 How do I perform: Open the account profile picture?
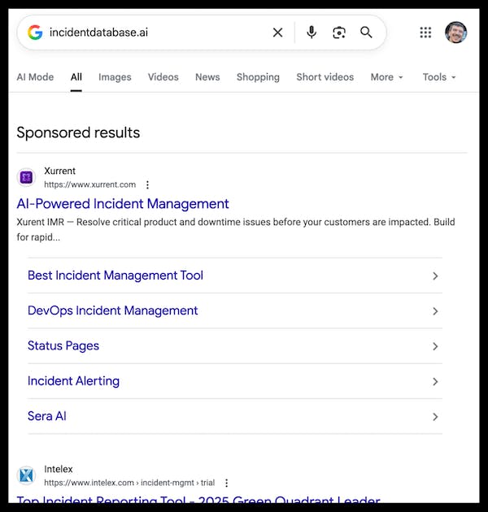pos(455,33)
